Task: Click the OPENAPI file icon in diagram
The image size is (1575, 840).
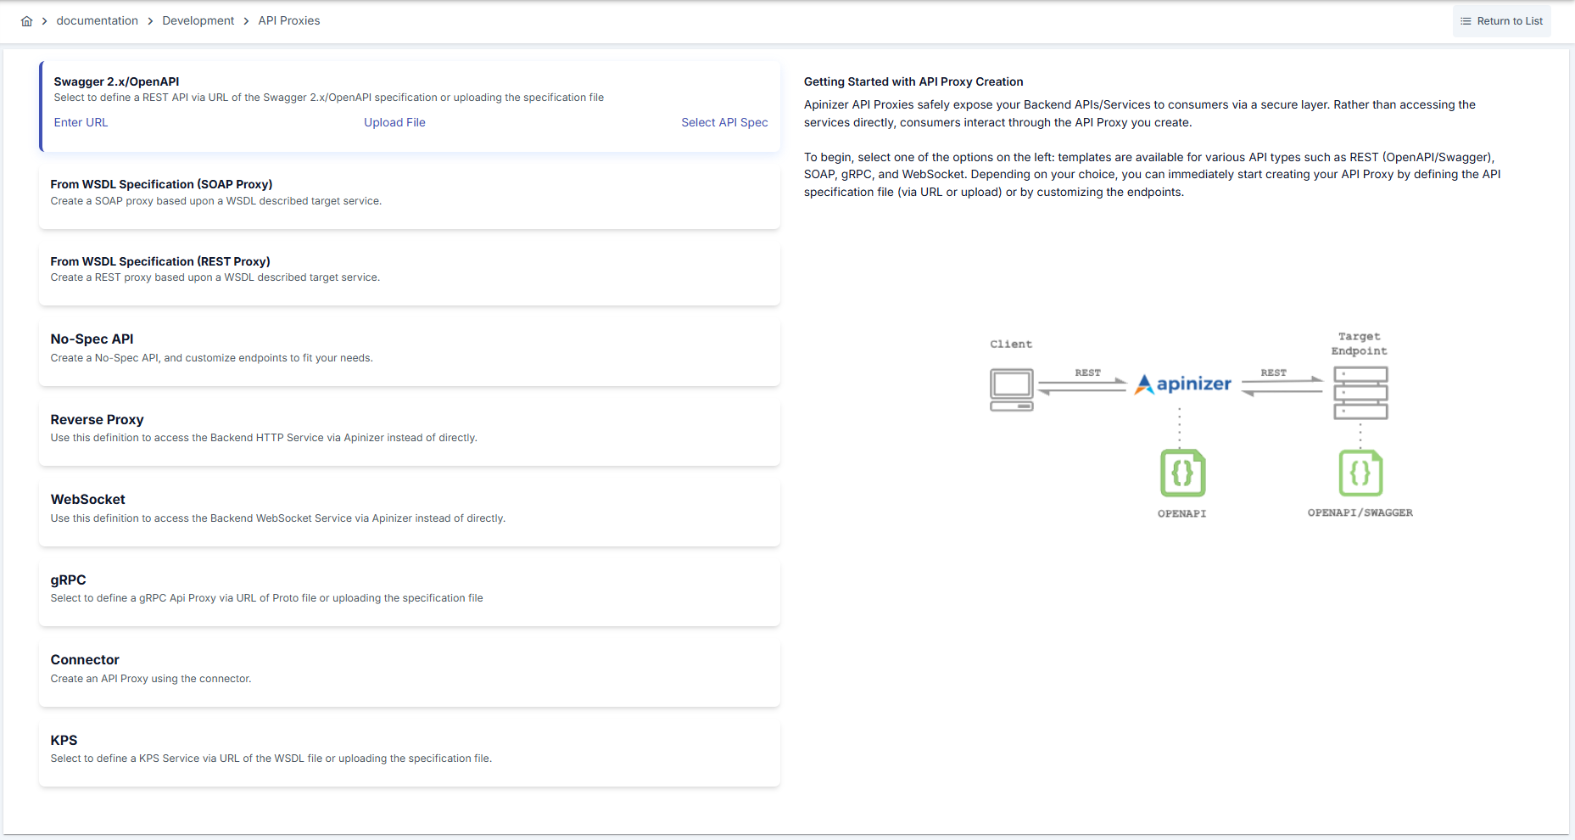Action: pos(1182,473)
